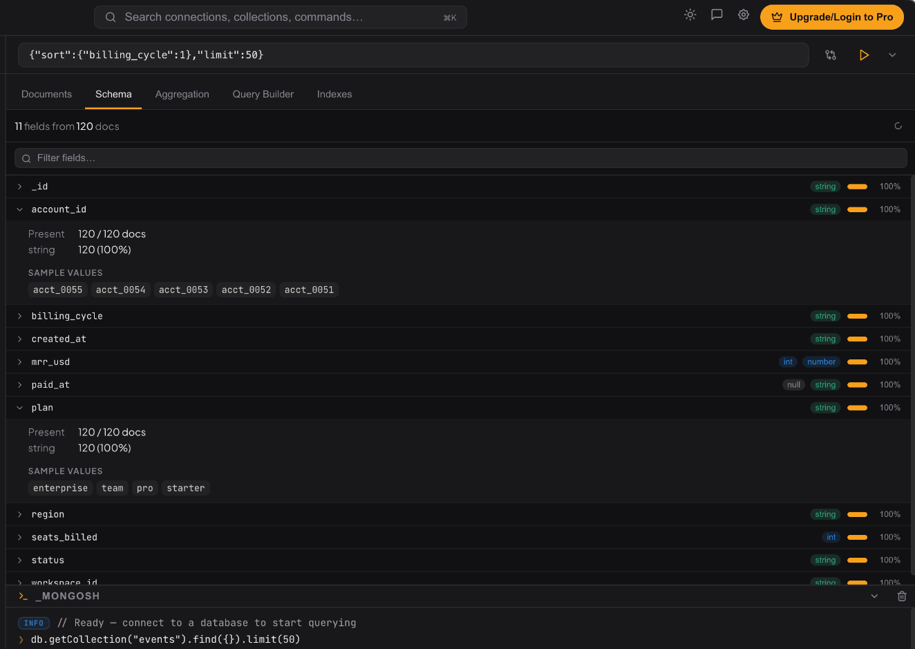Collapse the mongosh panel chevron
The image size is (915, 649).
pyautogui.click(x=874, y=596)
